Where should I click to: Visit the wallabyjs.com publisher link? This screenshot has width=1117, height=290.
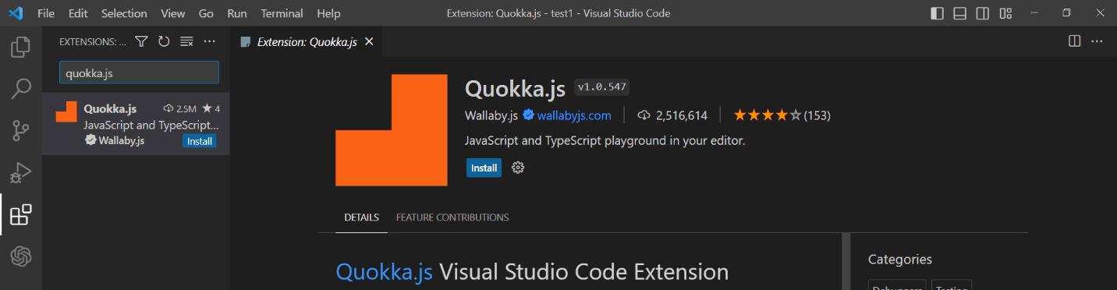point(574,115)
